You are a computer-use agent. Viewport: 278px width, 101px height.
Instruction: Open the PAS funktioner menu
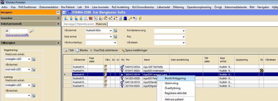click(27, 7)
